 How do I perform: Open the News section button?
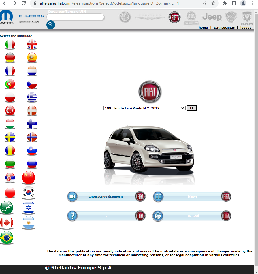coord(192,196)
